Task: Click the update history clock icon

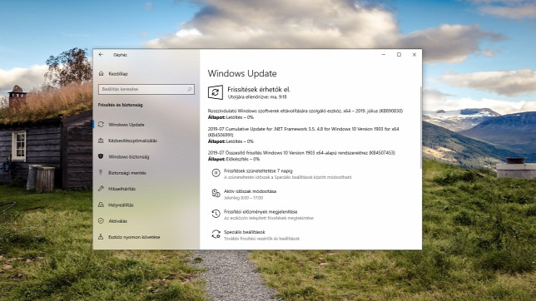Action: pyautogui.click(x=216, y=214)
